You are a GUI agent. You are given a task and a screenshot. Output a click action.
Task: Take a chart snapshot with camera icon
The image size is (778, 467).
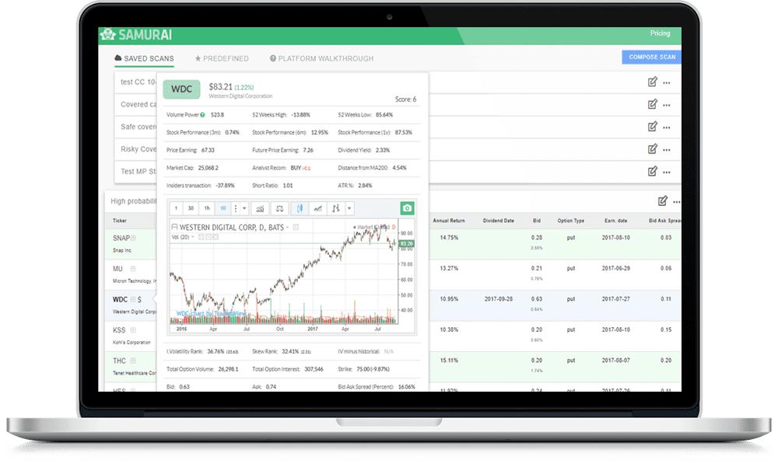pos(407,208)
